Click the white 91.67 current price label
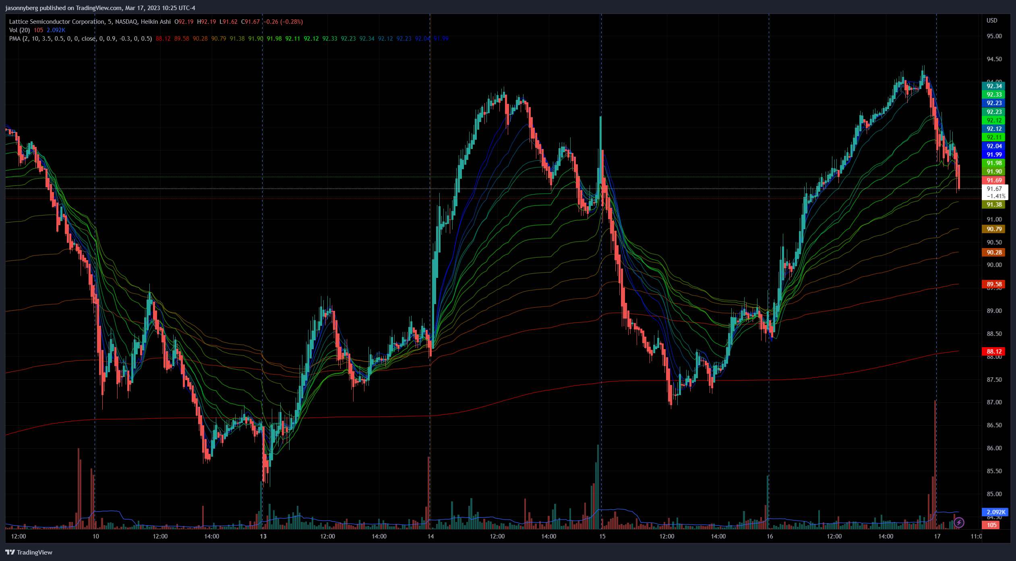This screenshot has width=1016, height=561. tap(995, 192)
